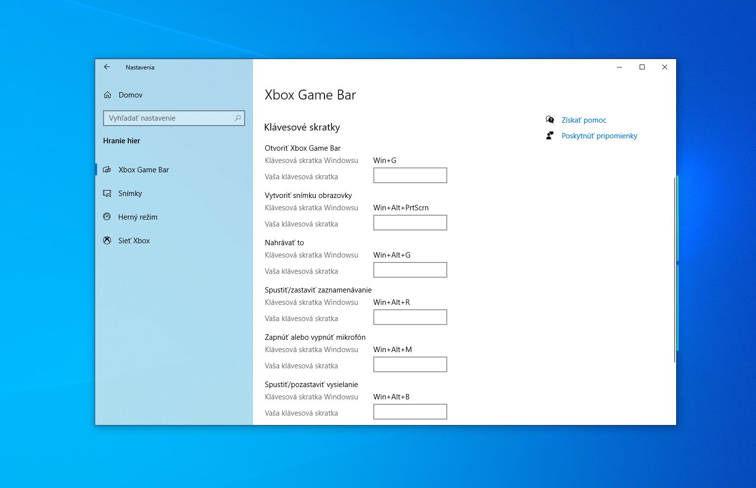Click the Win+Alt+B shortcut text
This screenshot has height=488, width=756.
click(392, 397)
